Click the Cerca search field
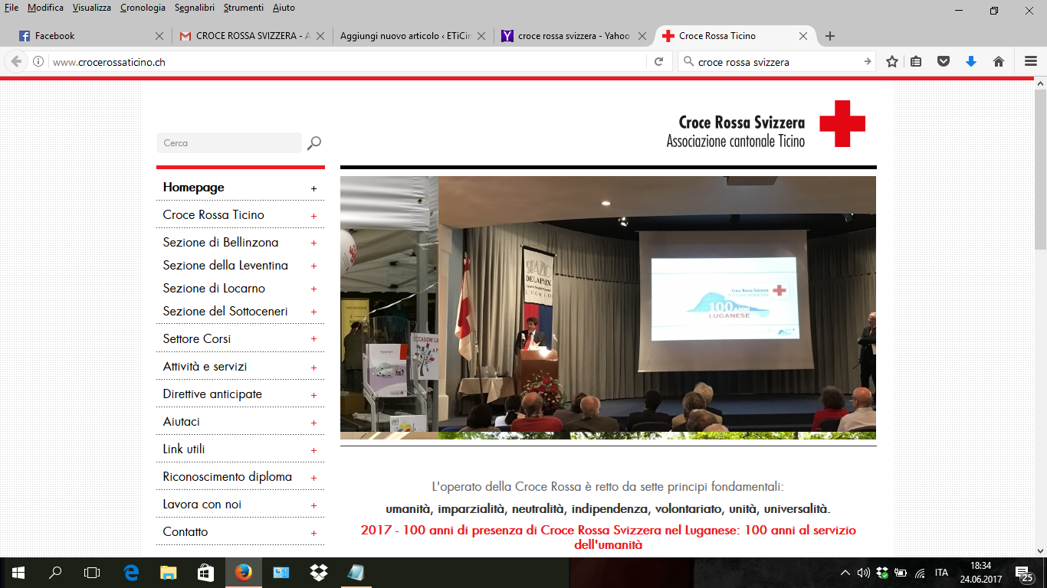 coord(229,143)
